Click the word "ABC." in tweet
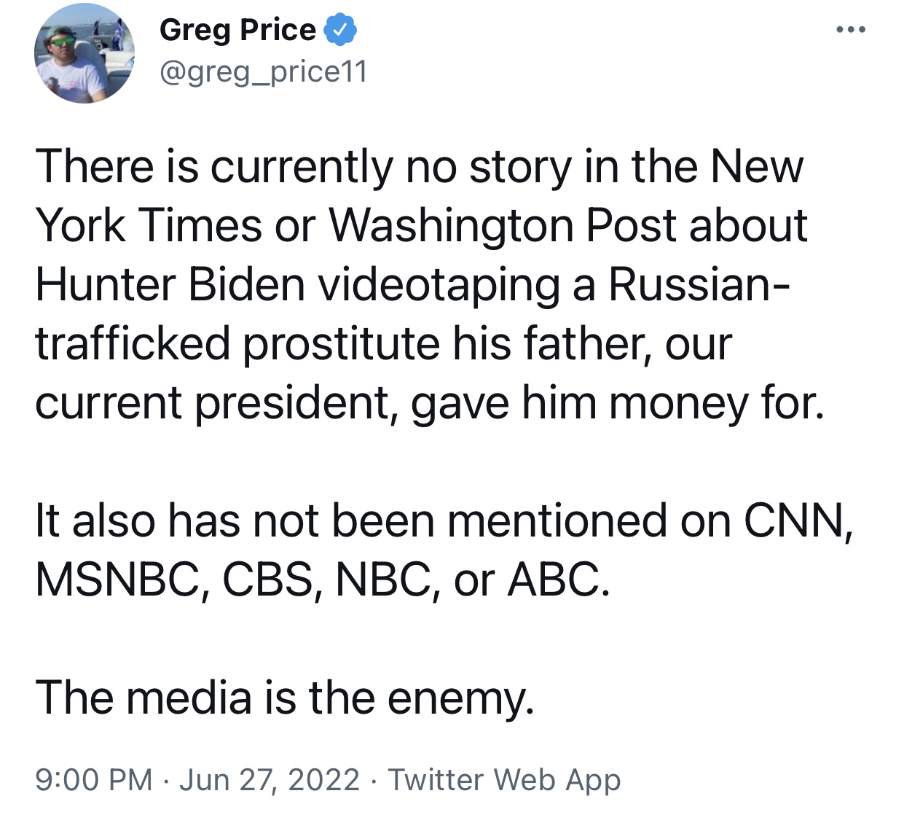Viewport: 904px width, 823px height. [x=559, y=580]
